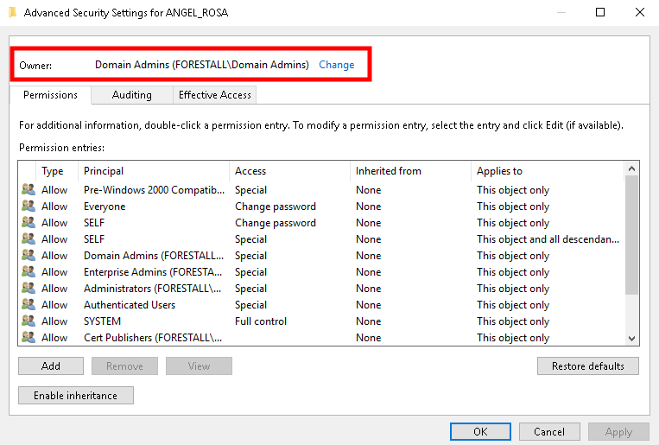This screenshot has height=445, width=659.
Task: Click the group icon for Pre-Windows 2000 entry
Action: click(29, 190)
